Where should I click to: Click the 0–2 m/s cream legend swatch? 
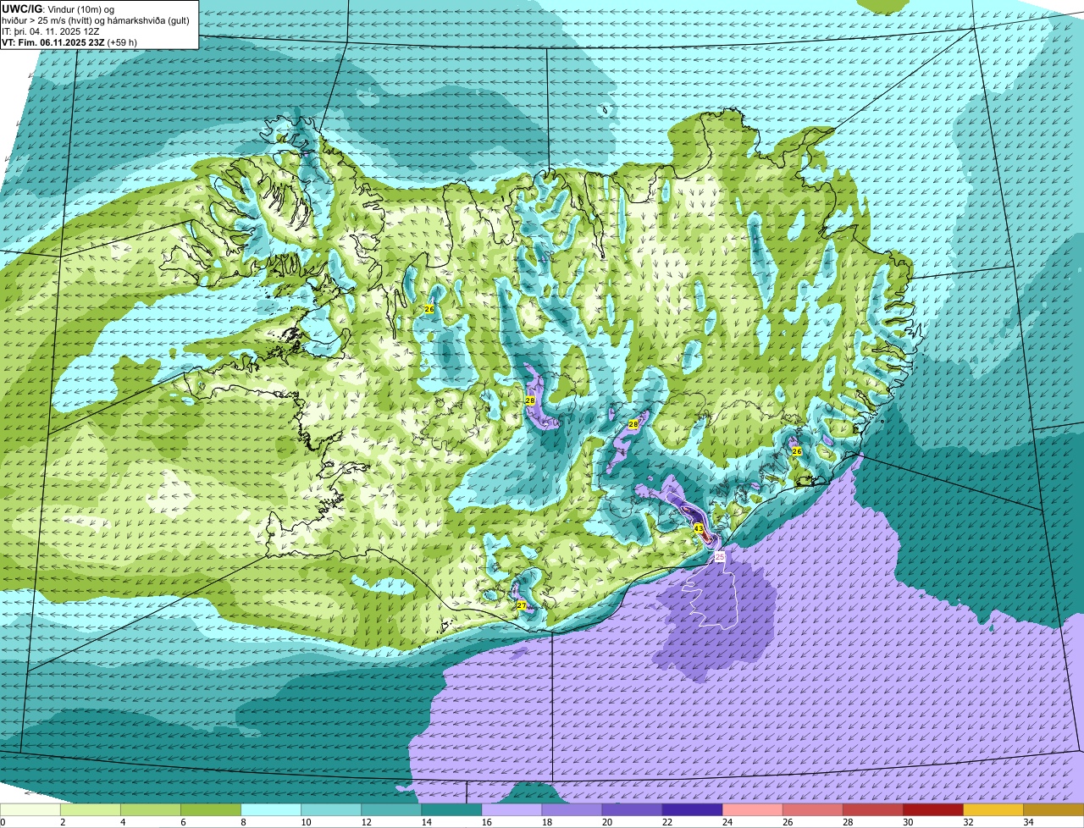[30, 810]
